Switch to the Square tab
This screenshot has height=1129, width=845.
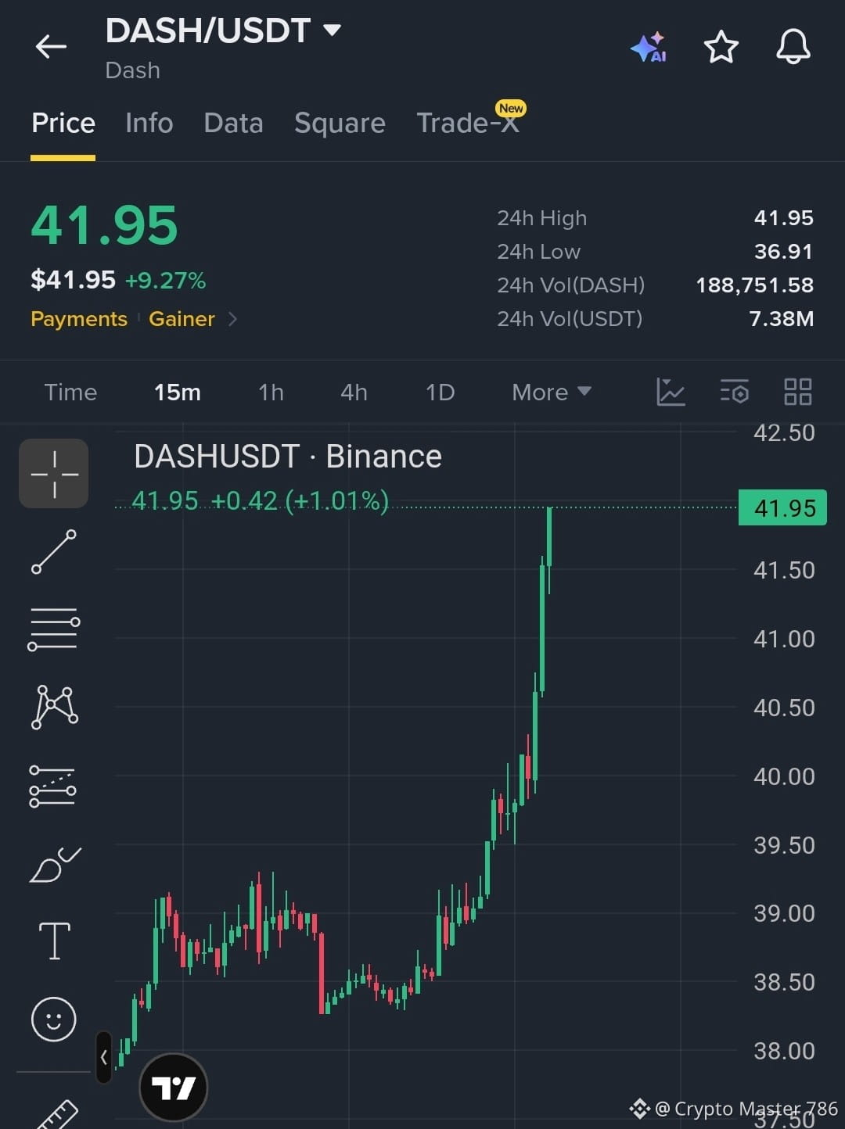(340, 124)
